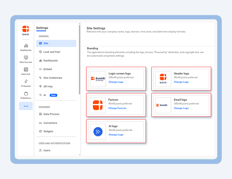Click the Header logo title text
This screenshot has width=232, height=179.
(x=181, y=73)
